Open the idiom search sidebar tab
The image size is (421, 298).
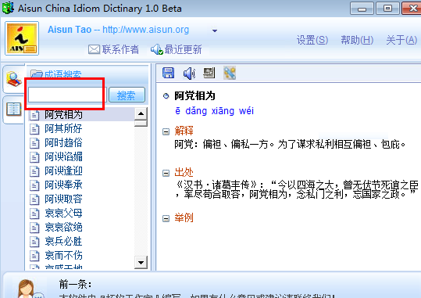(x=14, y=79)
